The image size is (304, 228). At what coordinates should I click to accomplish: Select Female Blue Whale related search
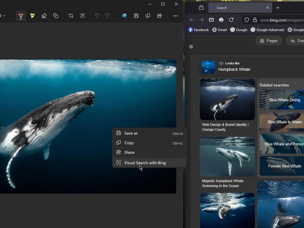coord(282,166)
